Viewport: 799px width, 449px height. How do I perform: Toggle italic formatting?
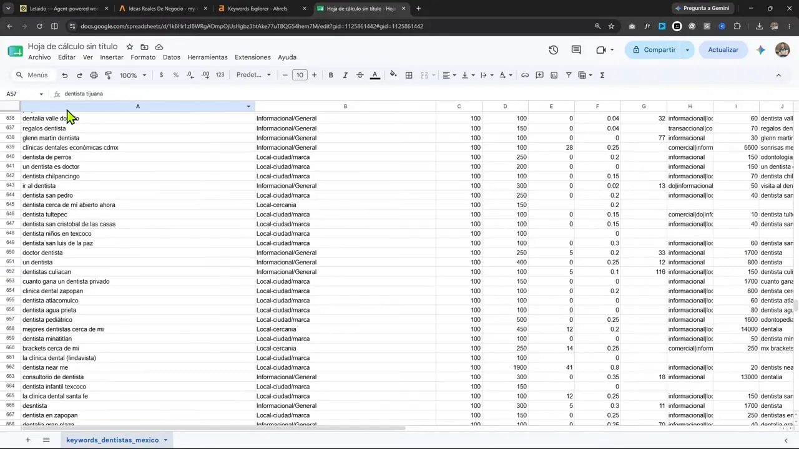click(x=345, y=75)
